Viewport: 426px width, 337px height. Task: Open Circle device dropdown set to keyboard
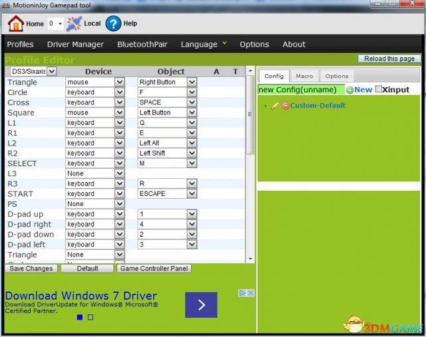pos(95,92)
